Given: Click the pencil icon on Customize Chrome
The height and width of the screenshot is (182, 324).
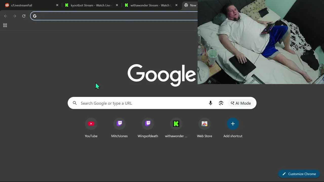Looking at the screenshot, I should pos(284,174).
